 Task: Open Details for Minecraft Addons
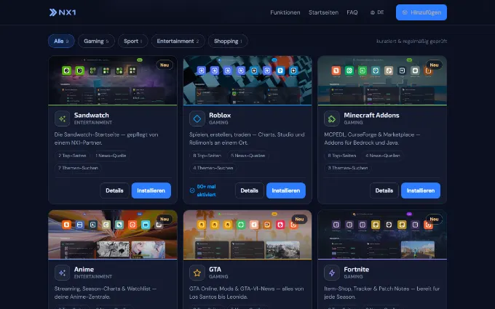point(384,190)
